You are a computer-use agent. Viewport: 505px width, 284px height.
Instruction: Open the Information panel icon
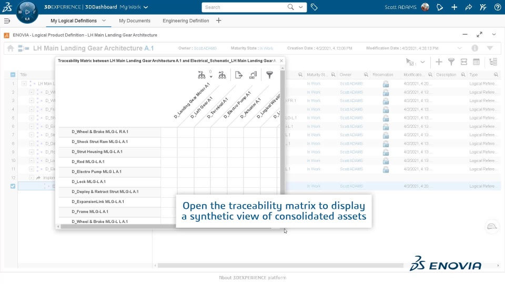474,48
